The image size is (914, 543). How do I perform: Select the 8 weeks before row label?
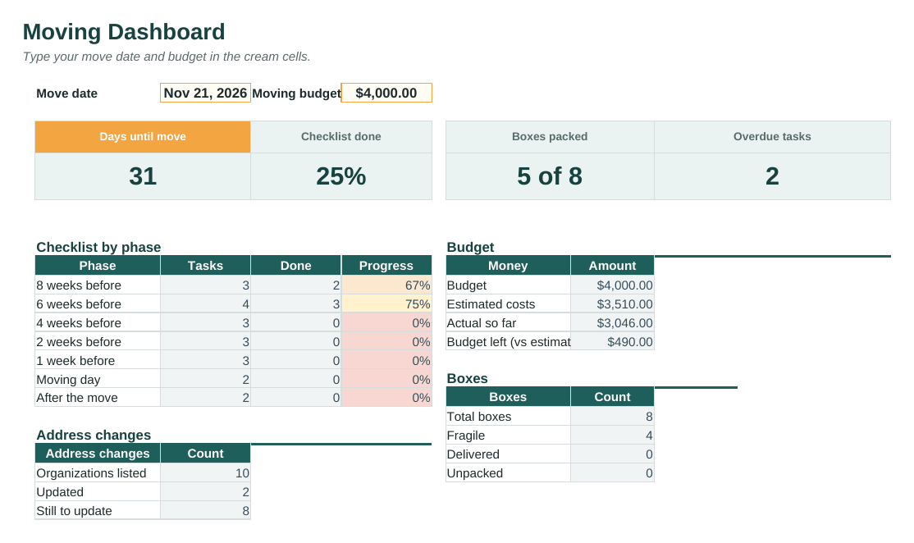tap(98, 285)
